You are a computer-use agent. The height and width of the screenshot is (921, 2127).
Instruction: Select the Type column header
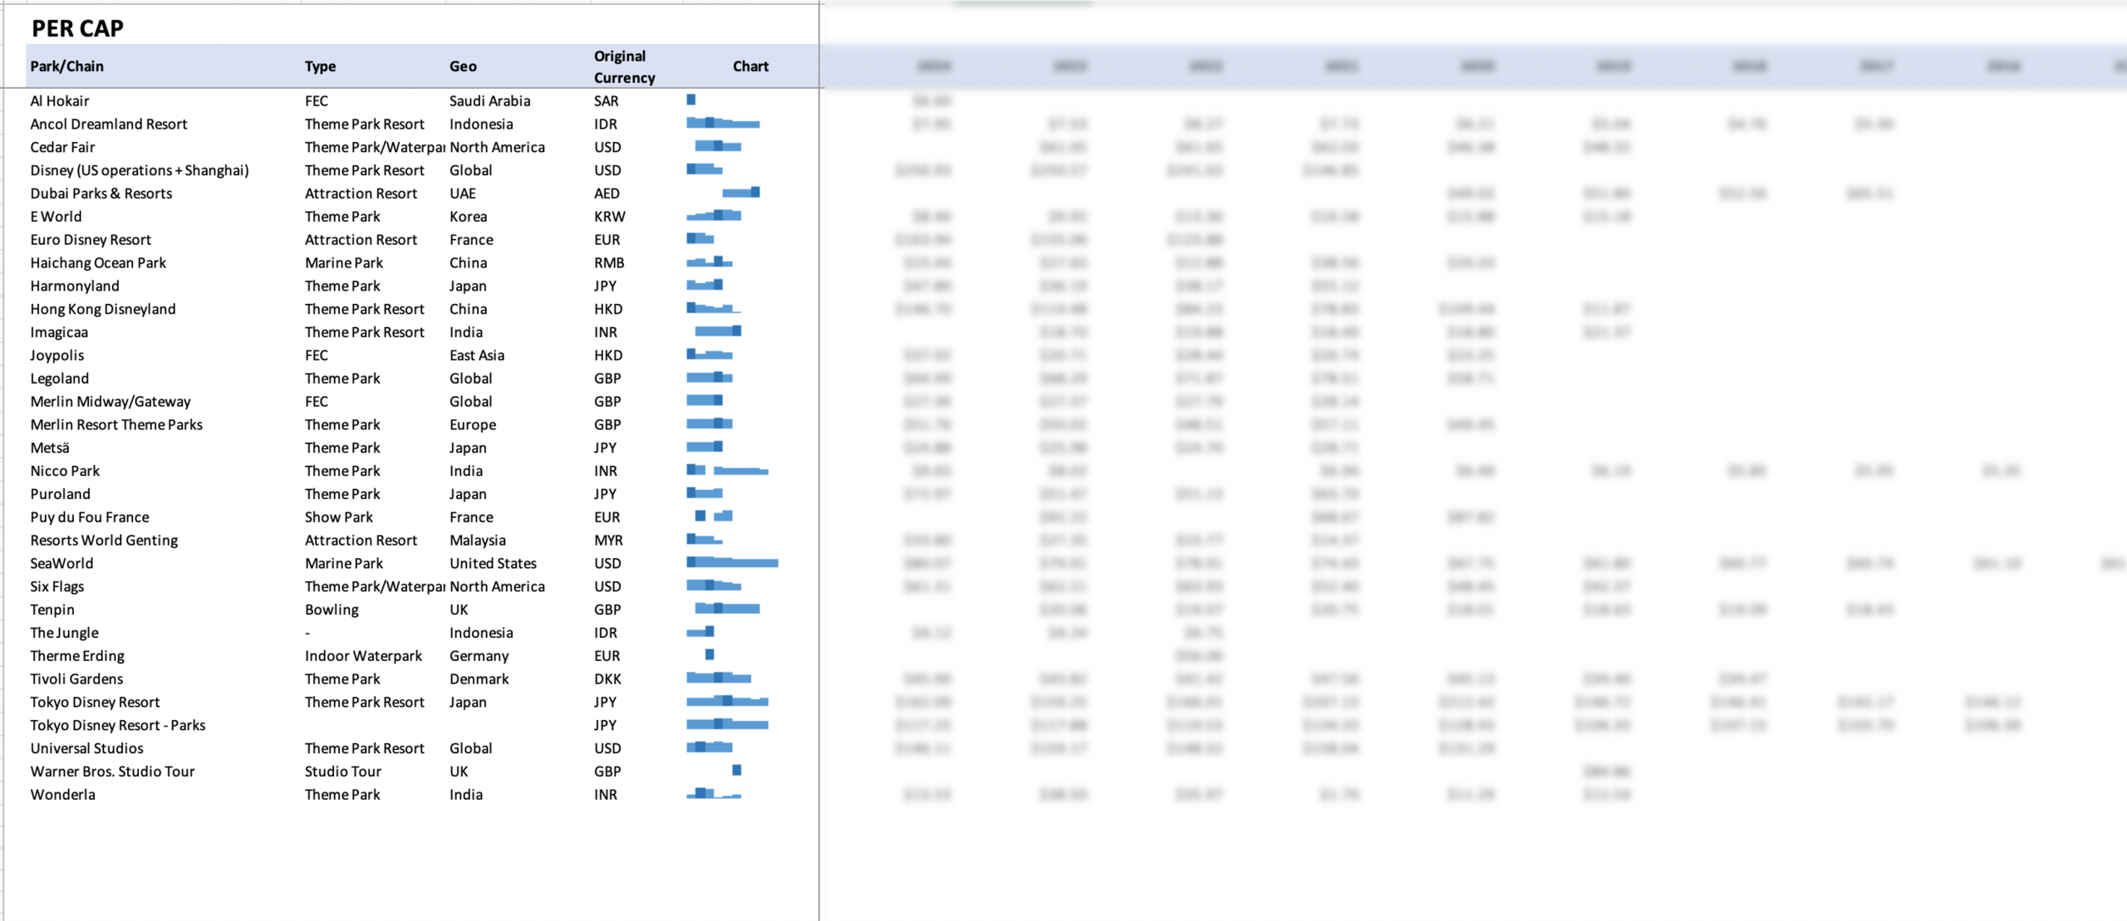(x=320, y=66)
